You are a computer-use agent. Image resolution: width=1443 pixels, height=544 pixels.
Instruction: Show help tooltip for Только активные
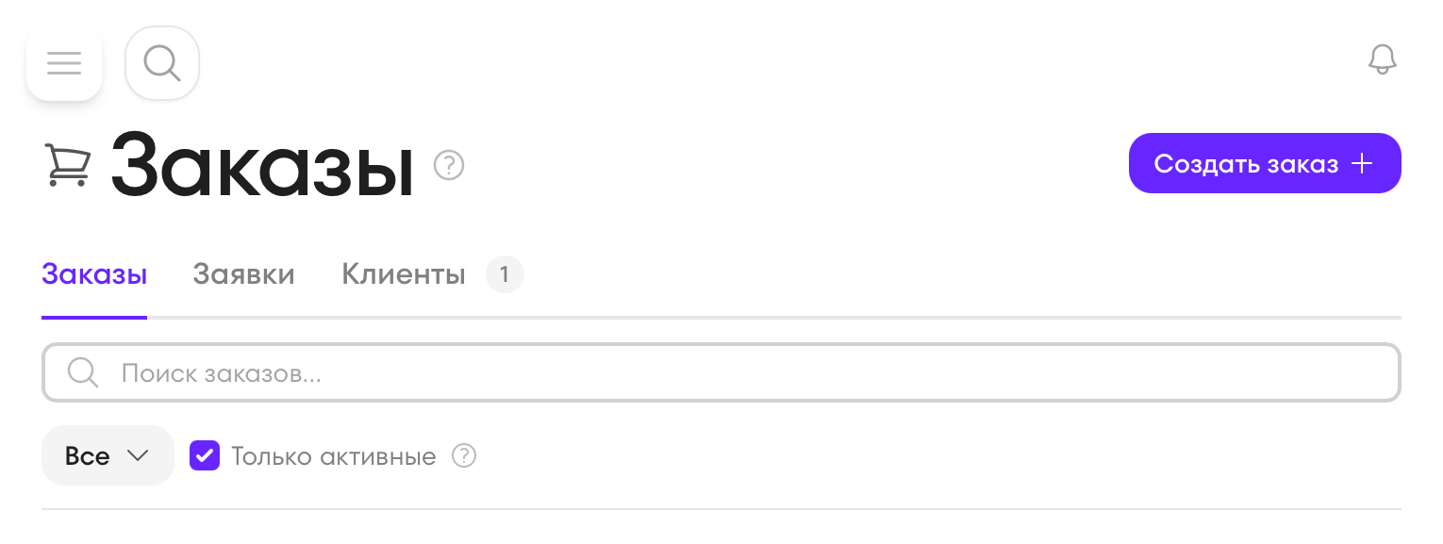464,457
